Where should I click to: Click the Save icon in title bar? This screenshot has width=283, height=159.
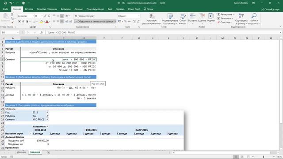pos(5,3)
